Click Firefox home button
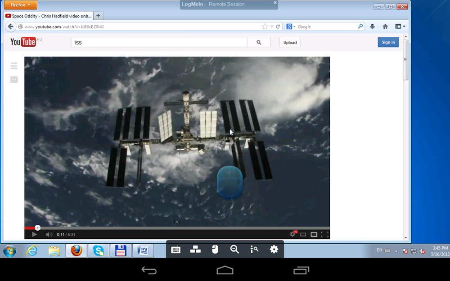This screenshot has width=450, height=281. tap(385, 27)
